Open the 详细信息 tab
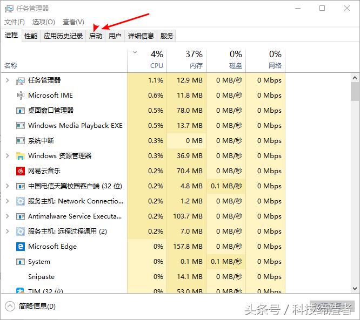Screen dimensions: 360x320 click(141, 36)
